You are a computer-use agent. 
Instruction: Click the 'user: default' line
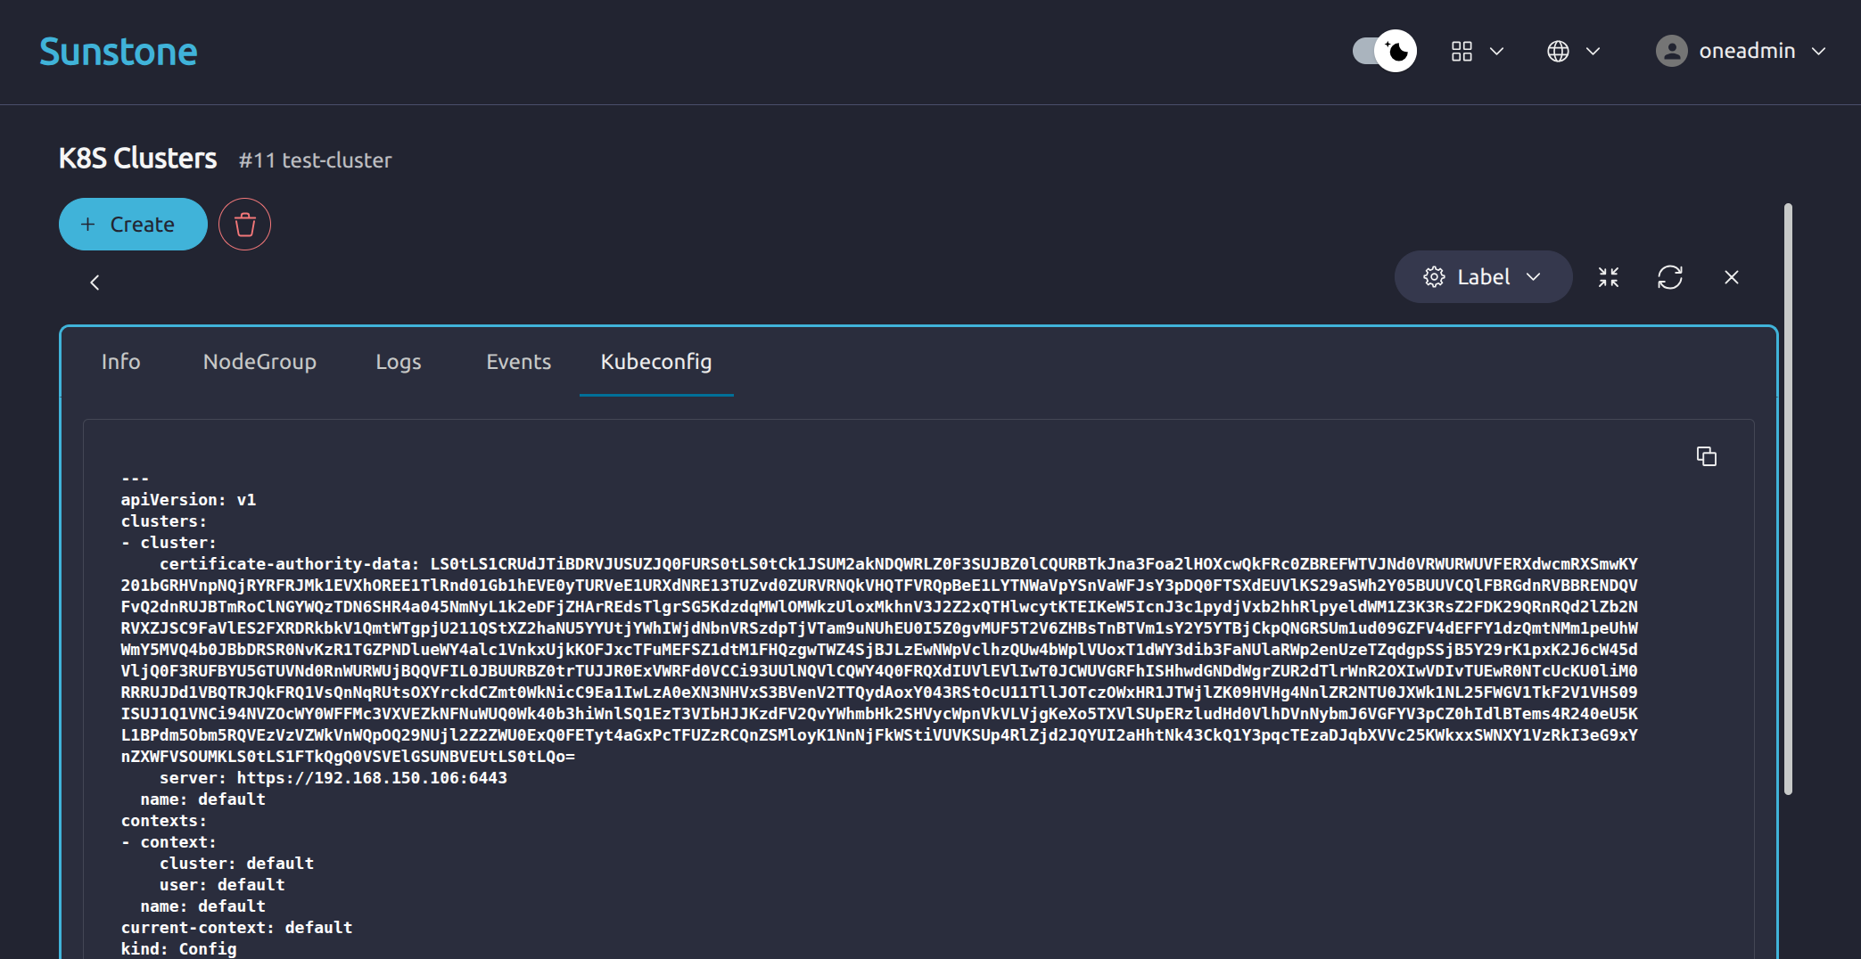click(222, 885)
